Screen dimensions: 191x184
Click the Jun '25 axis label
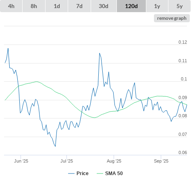pyautogui.click(x=21, y=161)
